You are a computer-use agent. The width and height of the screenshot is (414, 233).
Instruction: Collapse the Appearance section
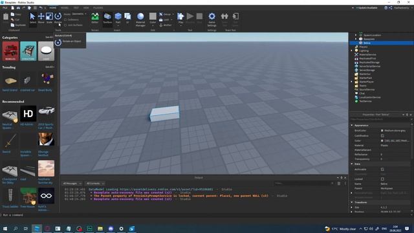tap(352, 125)
